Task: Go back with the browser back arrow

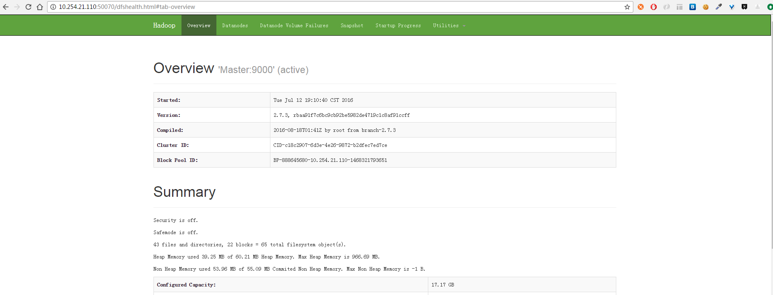Action: 6,7
